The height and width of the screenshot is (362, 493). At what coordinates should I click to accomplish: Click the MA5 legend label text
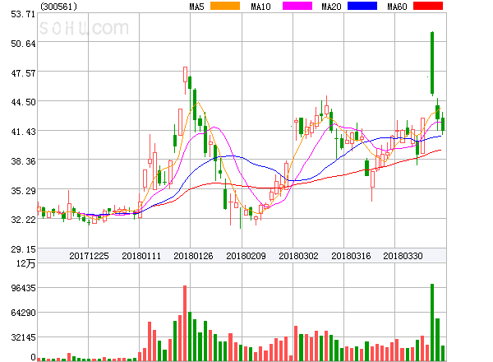pos(196,7)
